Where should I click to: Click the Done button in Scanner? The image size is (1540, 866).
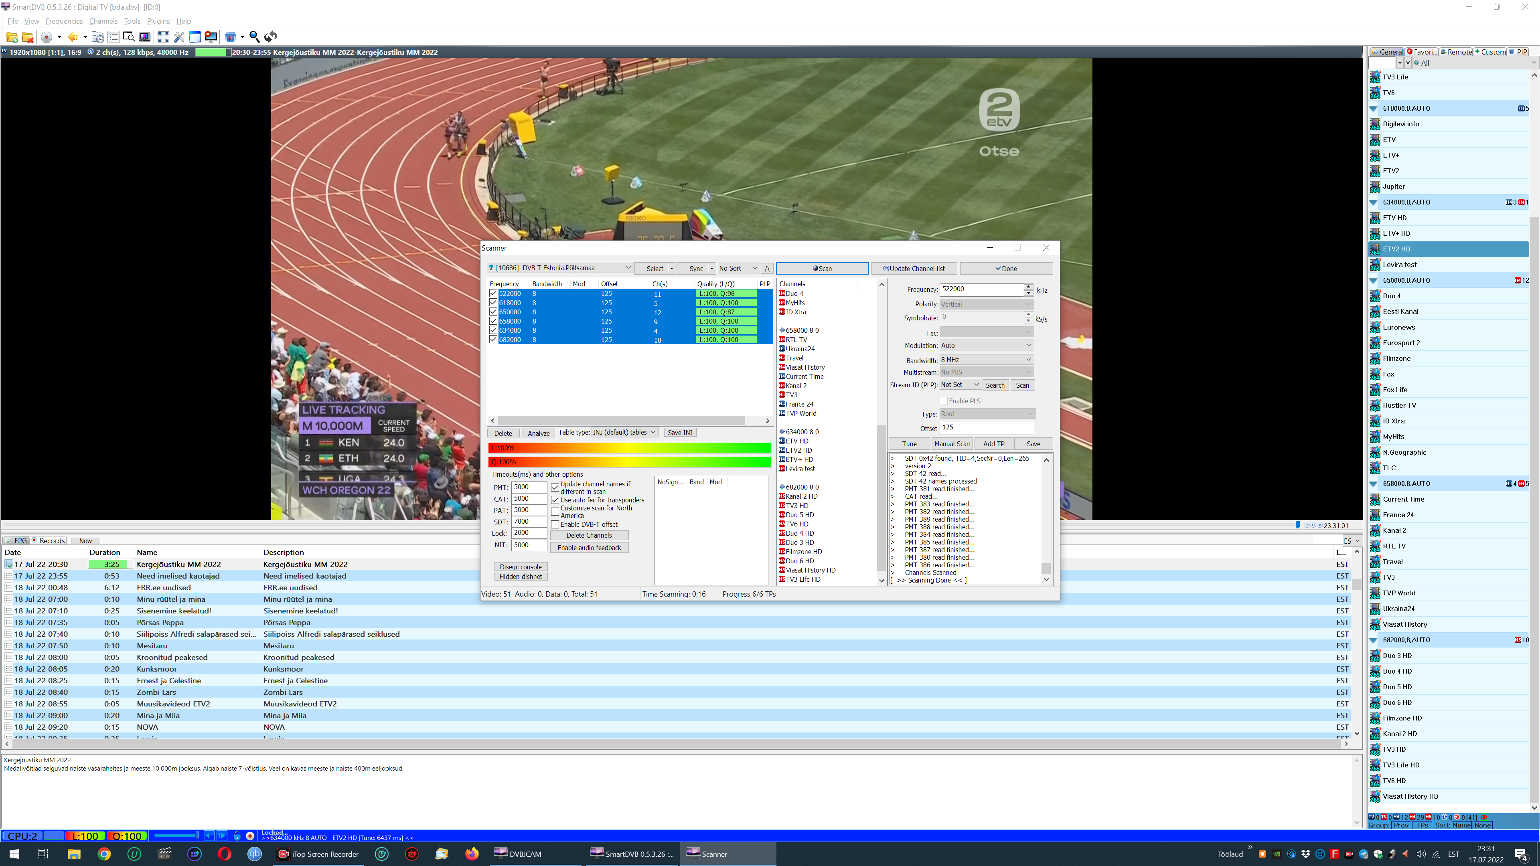1006,268
